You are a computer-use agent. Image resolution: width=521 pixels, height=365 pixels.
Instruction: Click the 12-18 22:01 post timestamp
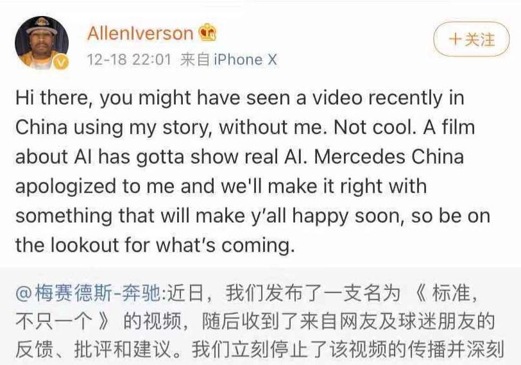click(128, 60)
